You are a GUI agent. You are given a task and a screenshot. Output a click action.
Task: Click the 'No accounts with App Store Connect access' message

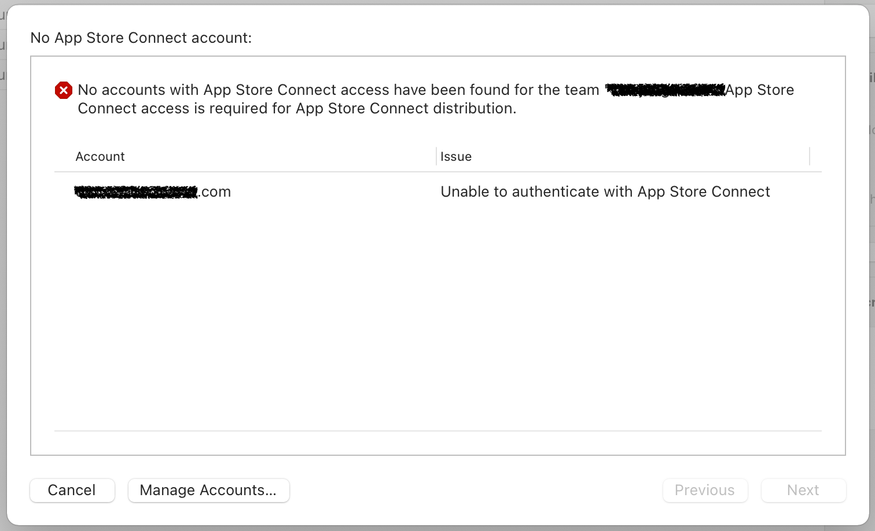436,99
